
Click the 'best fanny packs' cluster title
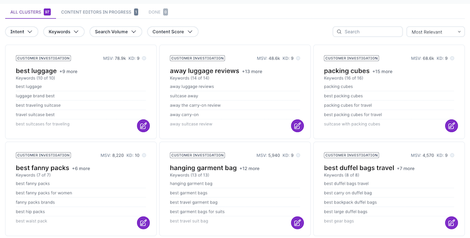(x=42, y=168)
